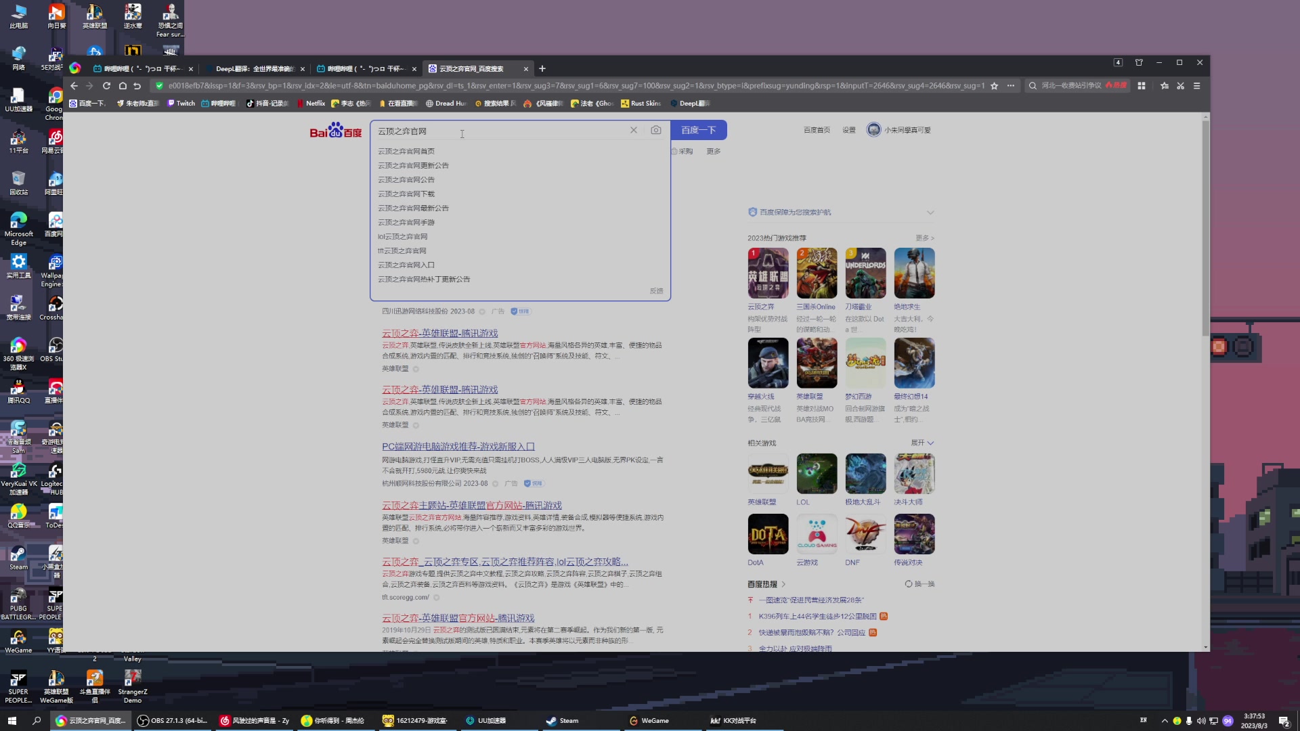The image size is (1300, 731).
Task: Click 更多 next to 2023热门游戏推荐
Action: (925, 238)
